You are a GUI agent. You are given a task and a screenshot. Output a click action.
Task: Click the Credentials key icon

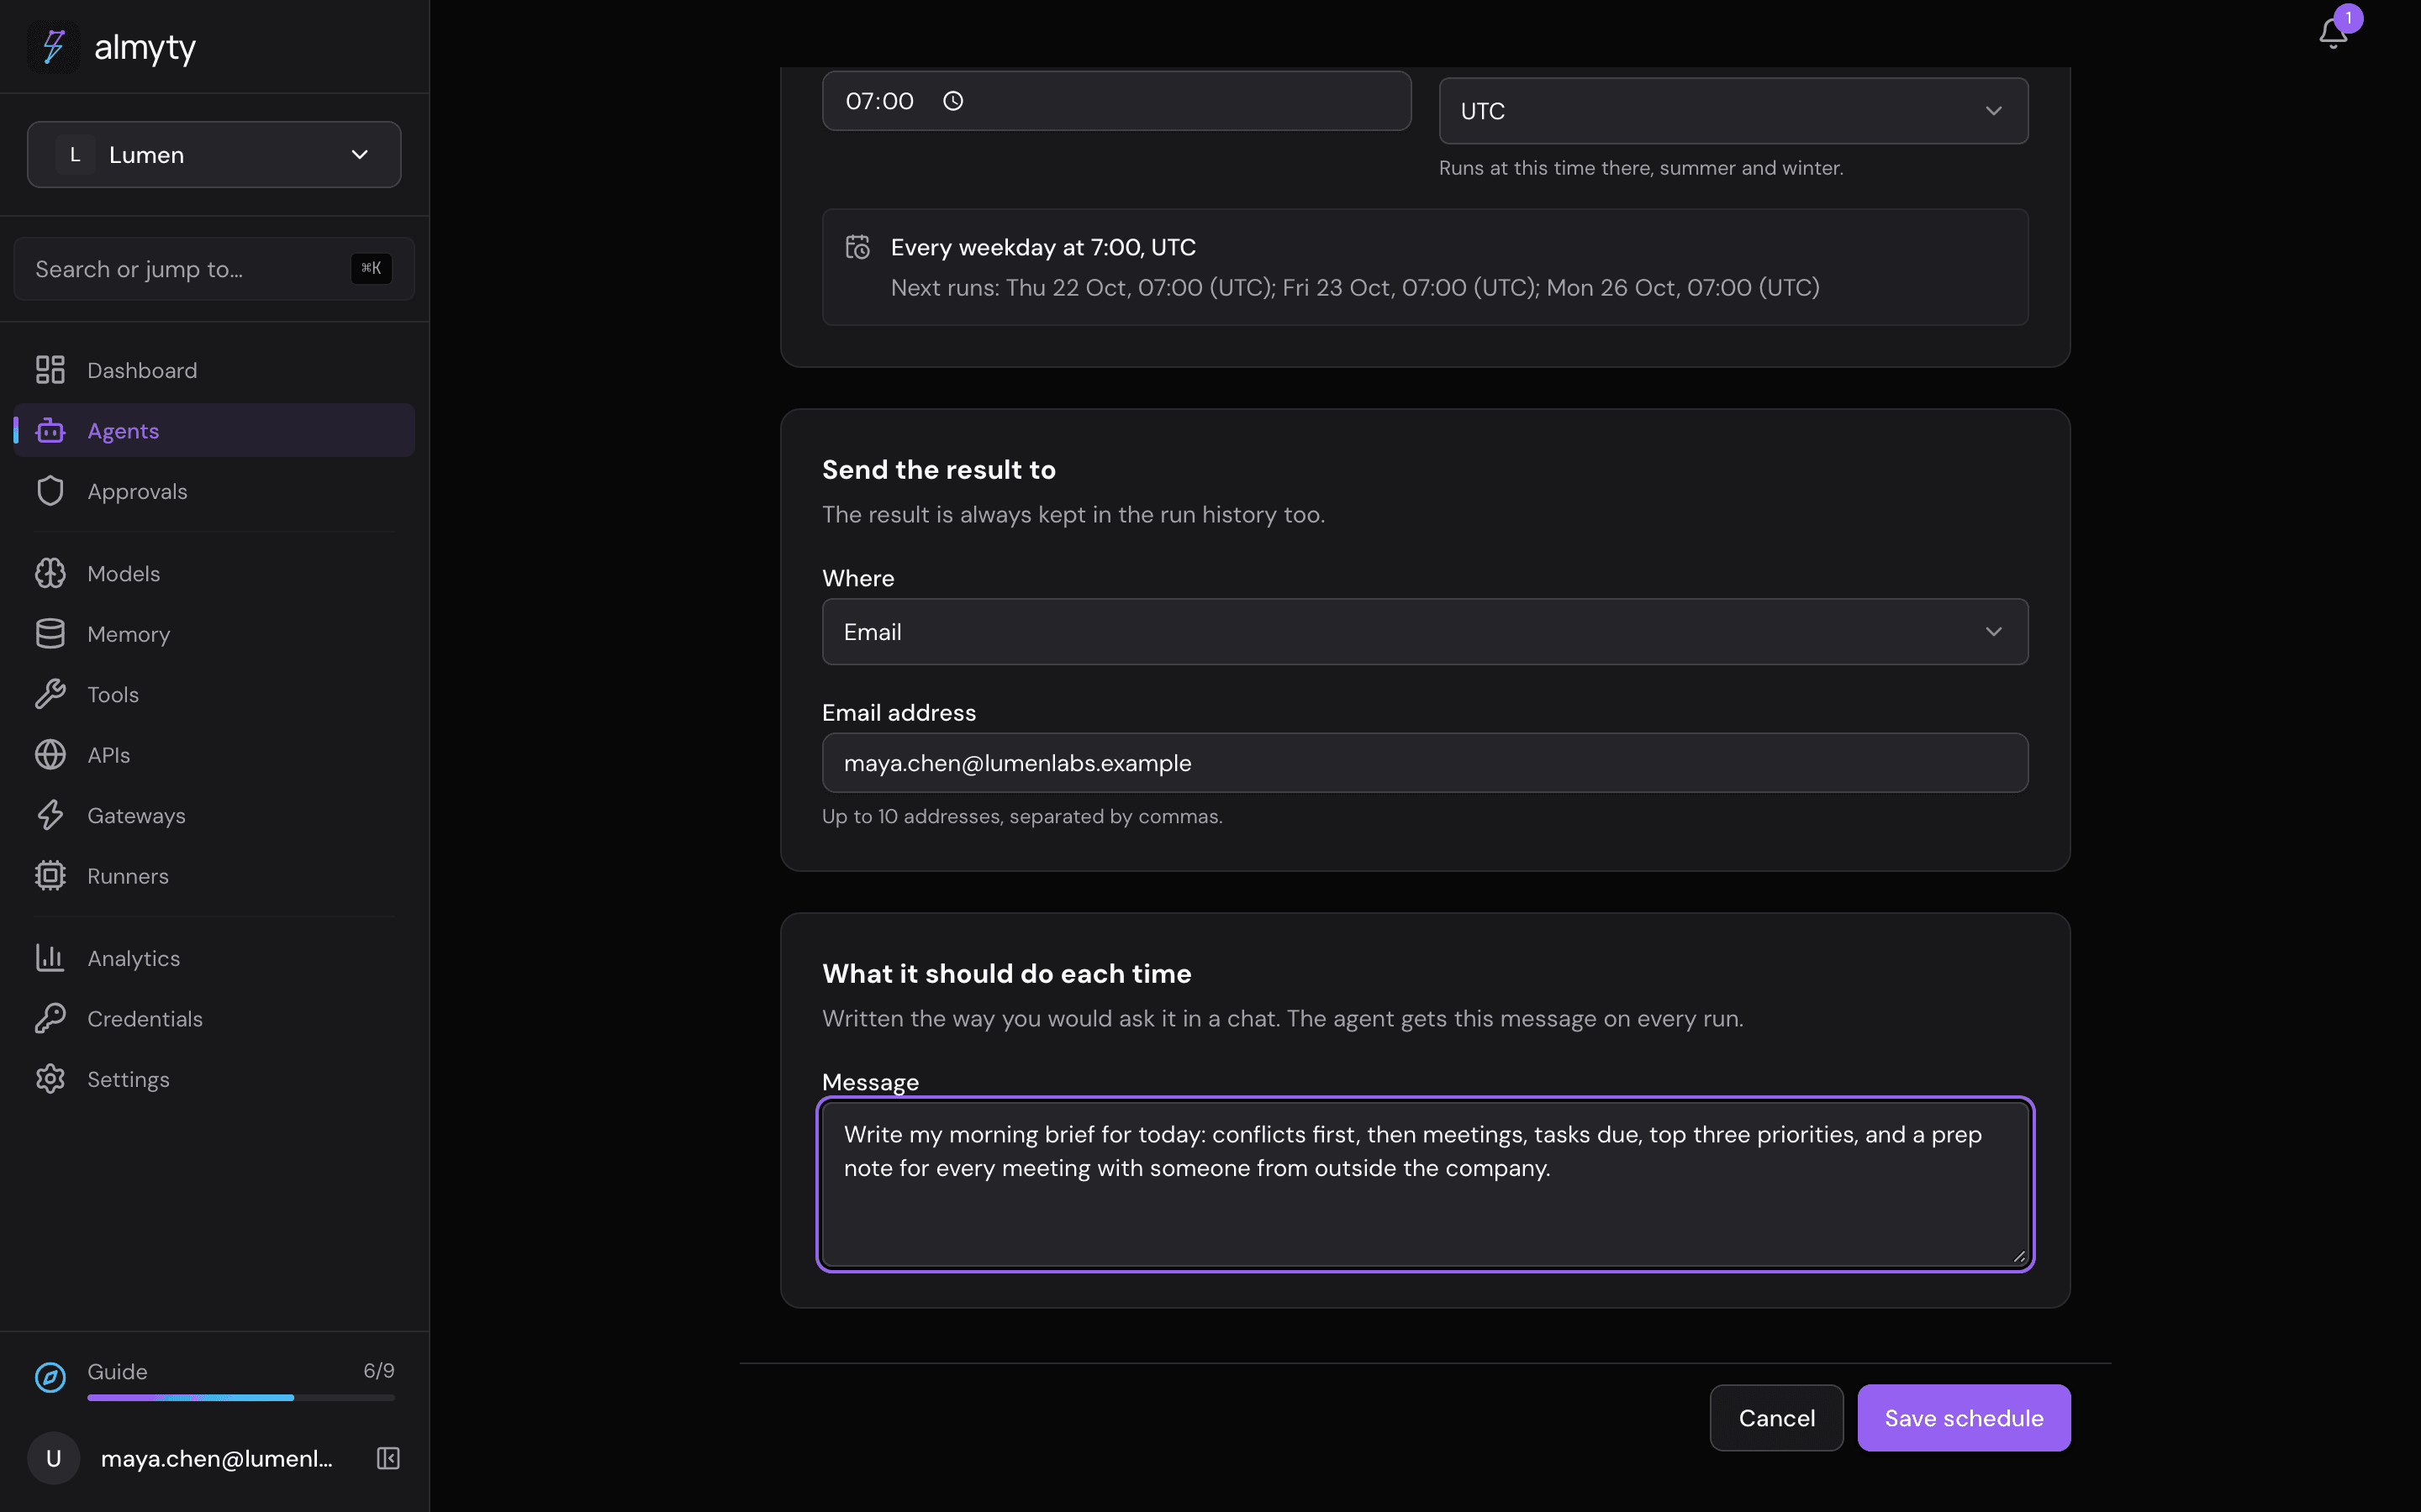(50, 1018)
